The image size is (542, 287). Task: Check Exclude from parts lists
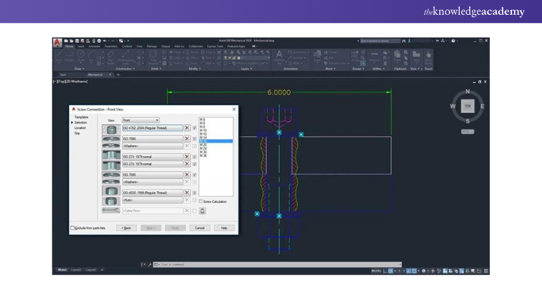click(x=73, y=228)
